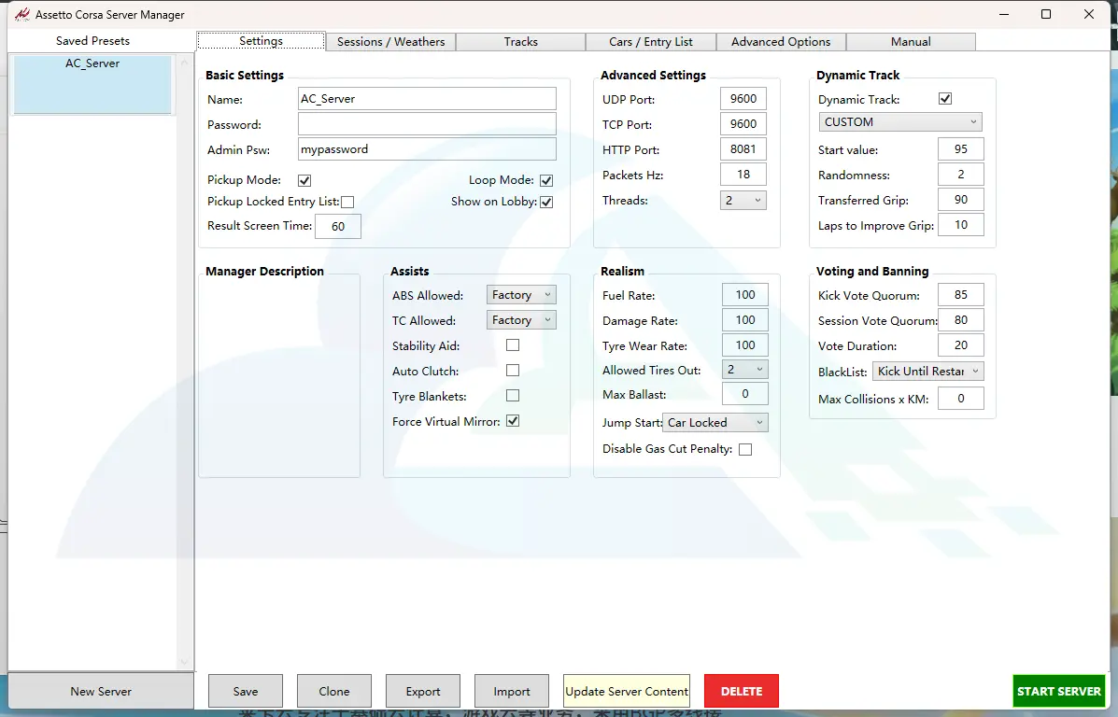Screen dimensions: 1118x717
Task: Click the Update Server Content button
Action: 627,692
